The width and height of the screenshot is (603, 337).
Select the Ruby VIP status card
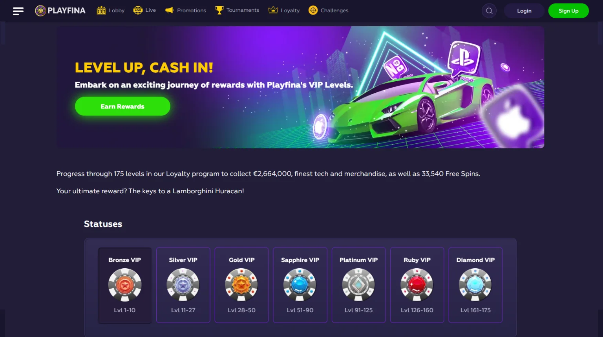pyautogui.click(x=417, y=285)
